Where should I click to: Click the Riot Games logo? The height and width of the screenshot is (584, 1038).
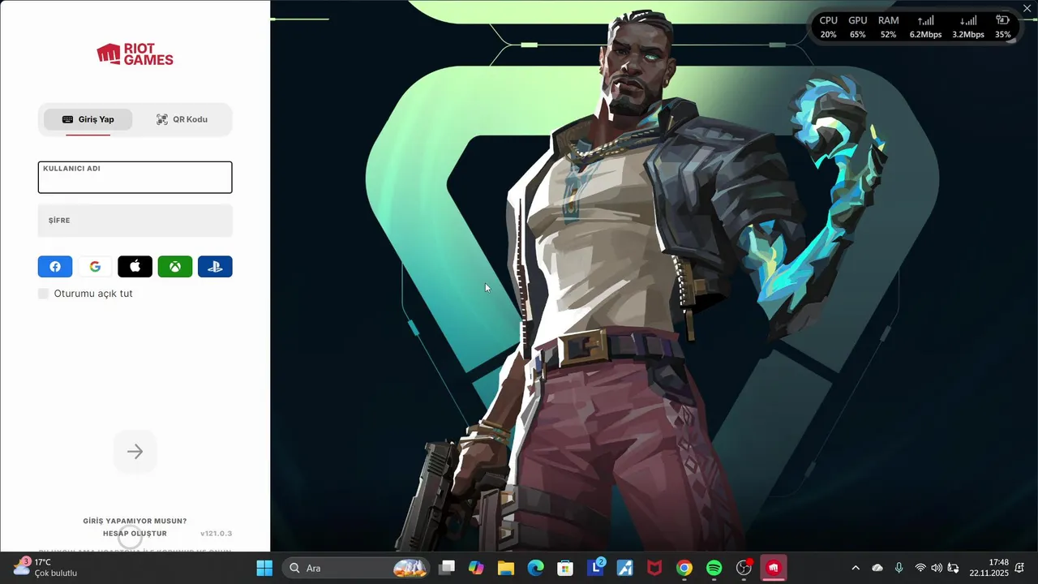click(x=135, y=54)
